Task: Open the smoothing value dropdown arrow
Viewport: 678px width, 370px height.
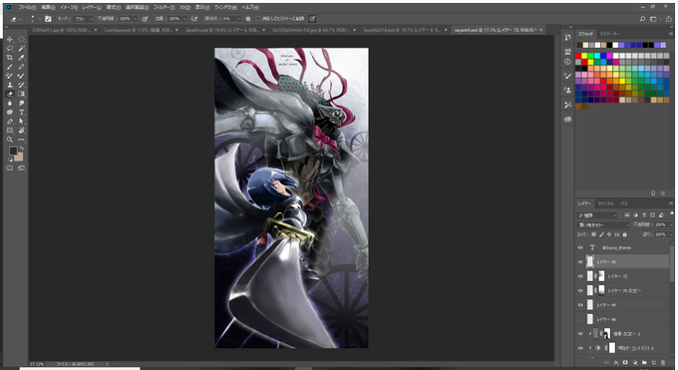Action: pos(238,19)
